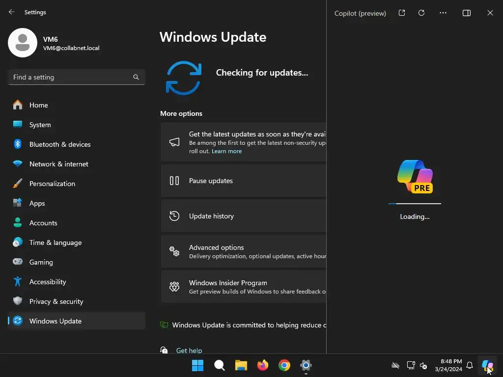
Task: Click the Checking for updates text
Action: (x=262, y=73)
